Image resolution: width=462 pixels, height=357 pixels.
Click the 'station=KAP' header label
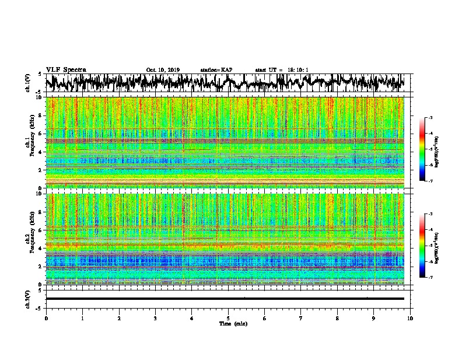click(216, 70)
